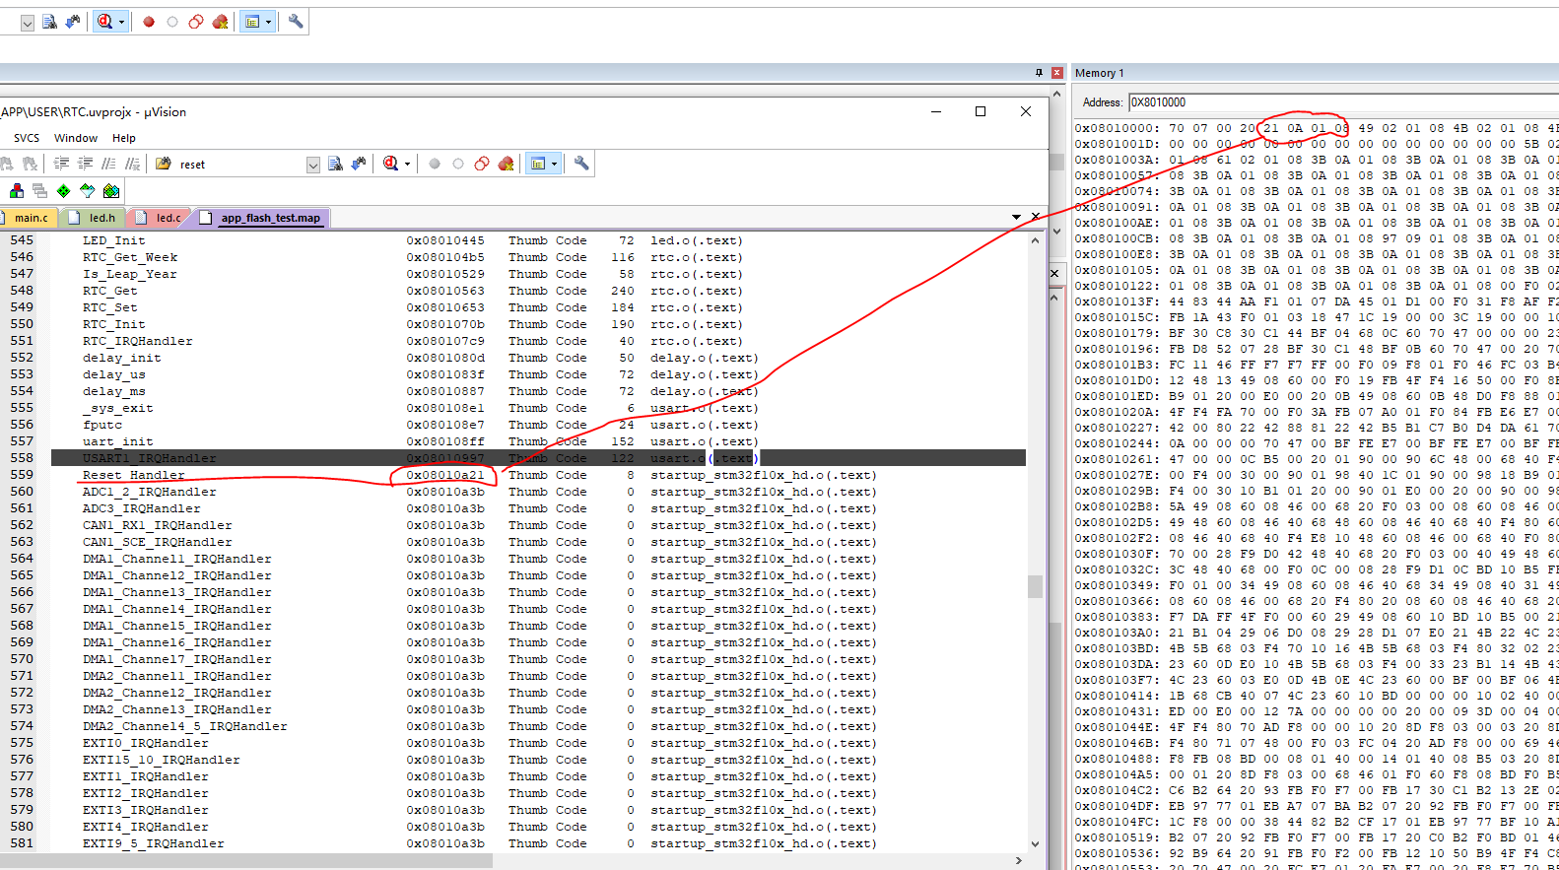Open window layout dropdown in background toolbar
Image resolution: width=1559 pixels, height=870 pixels.
click(268, 22)
